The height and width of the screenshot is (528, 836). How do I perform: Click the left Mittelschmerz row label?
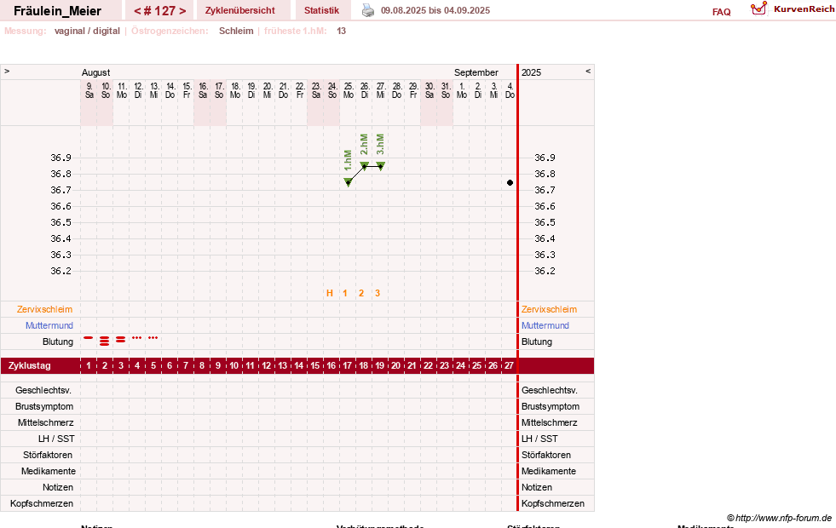[45, 422]
